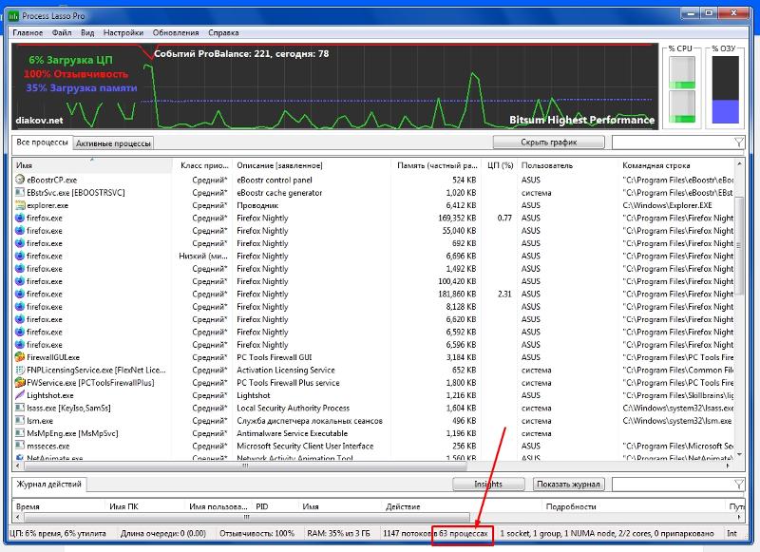Click the Insights button

(x=488, y=485)
